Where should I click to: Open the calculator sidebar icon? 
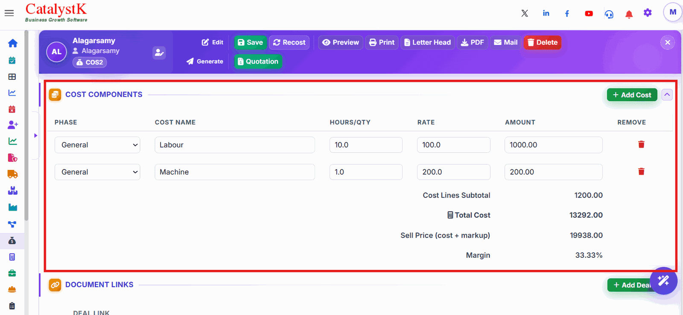pyautogui.click(x=12, y=257)
